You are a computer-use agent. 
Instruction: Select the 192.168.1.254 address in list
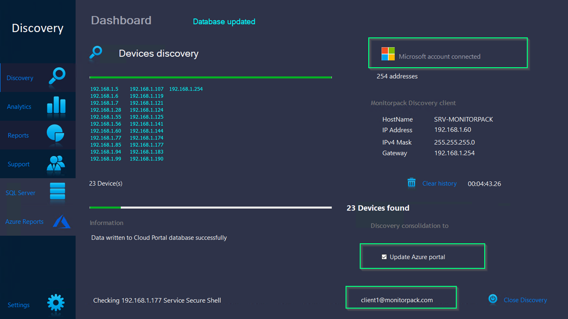tap(186, 89)
